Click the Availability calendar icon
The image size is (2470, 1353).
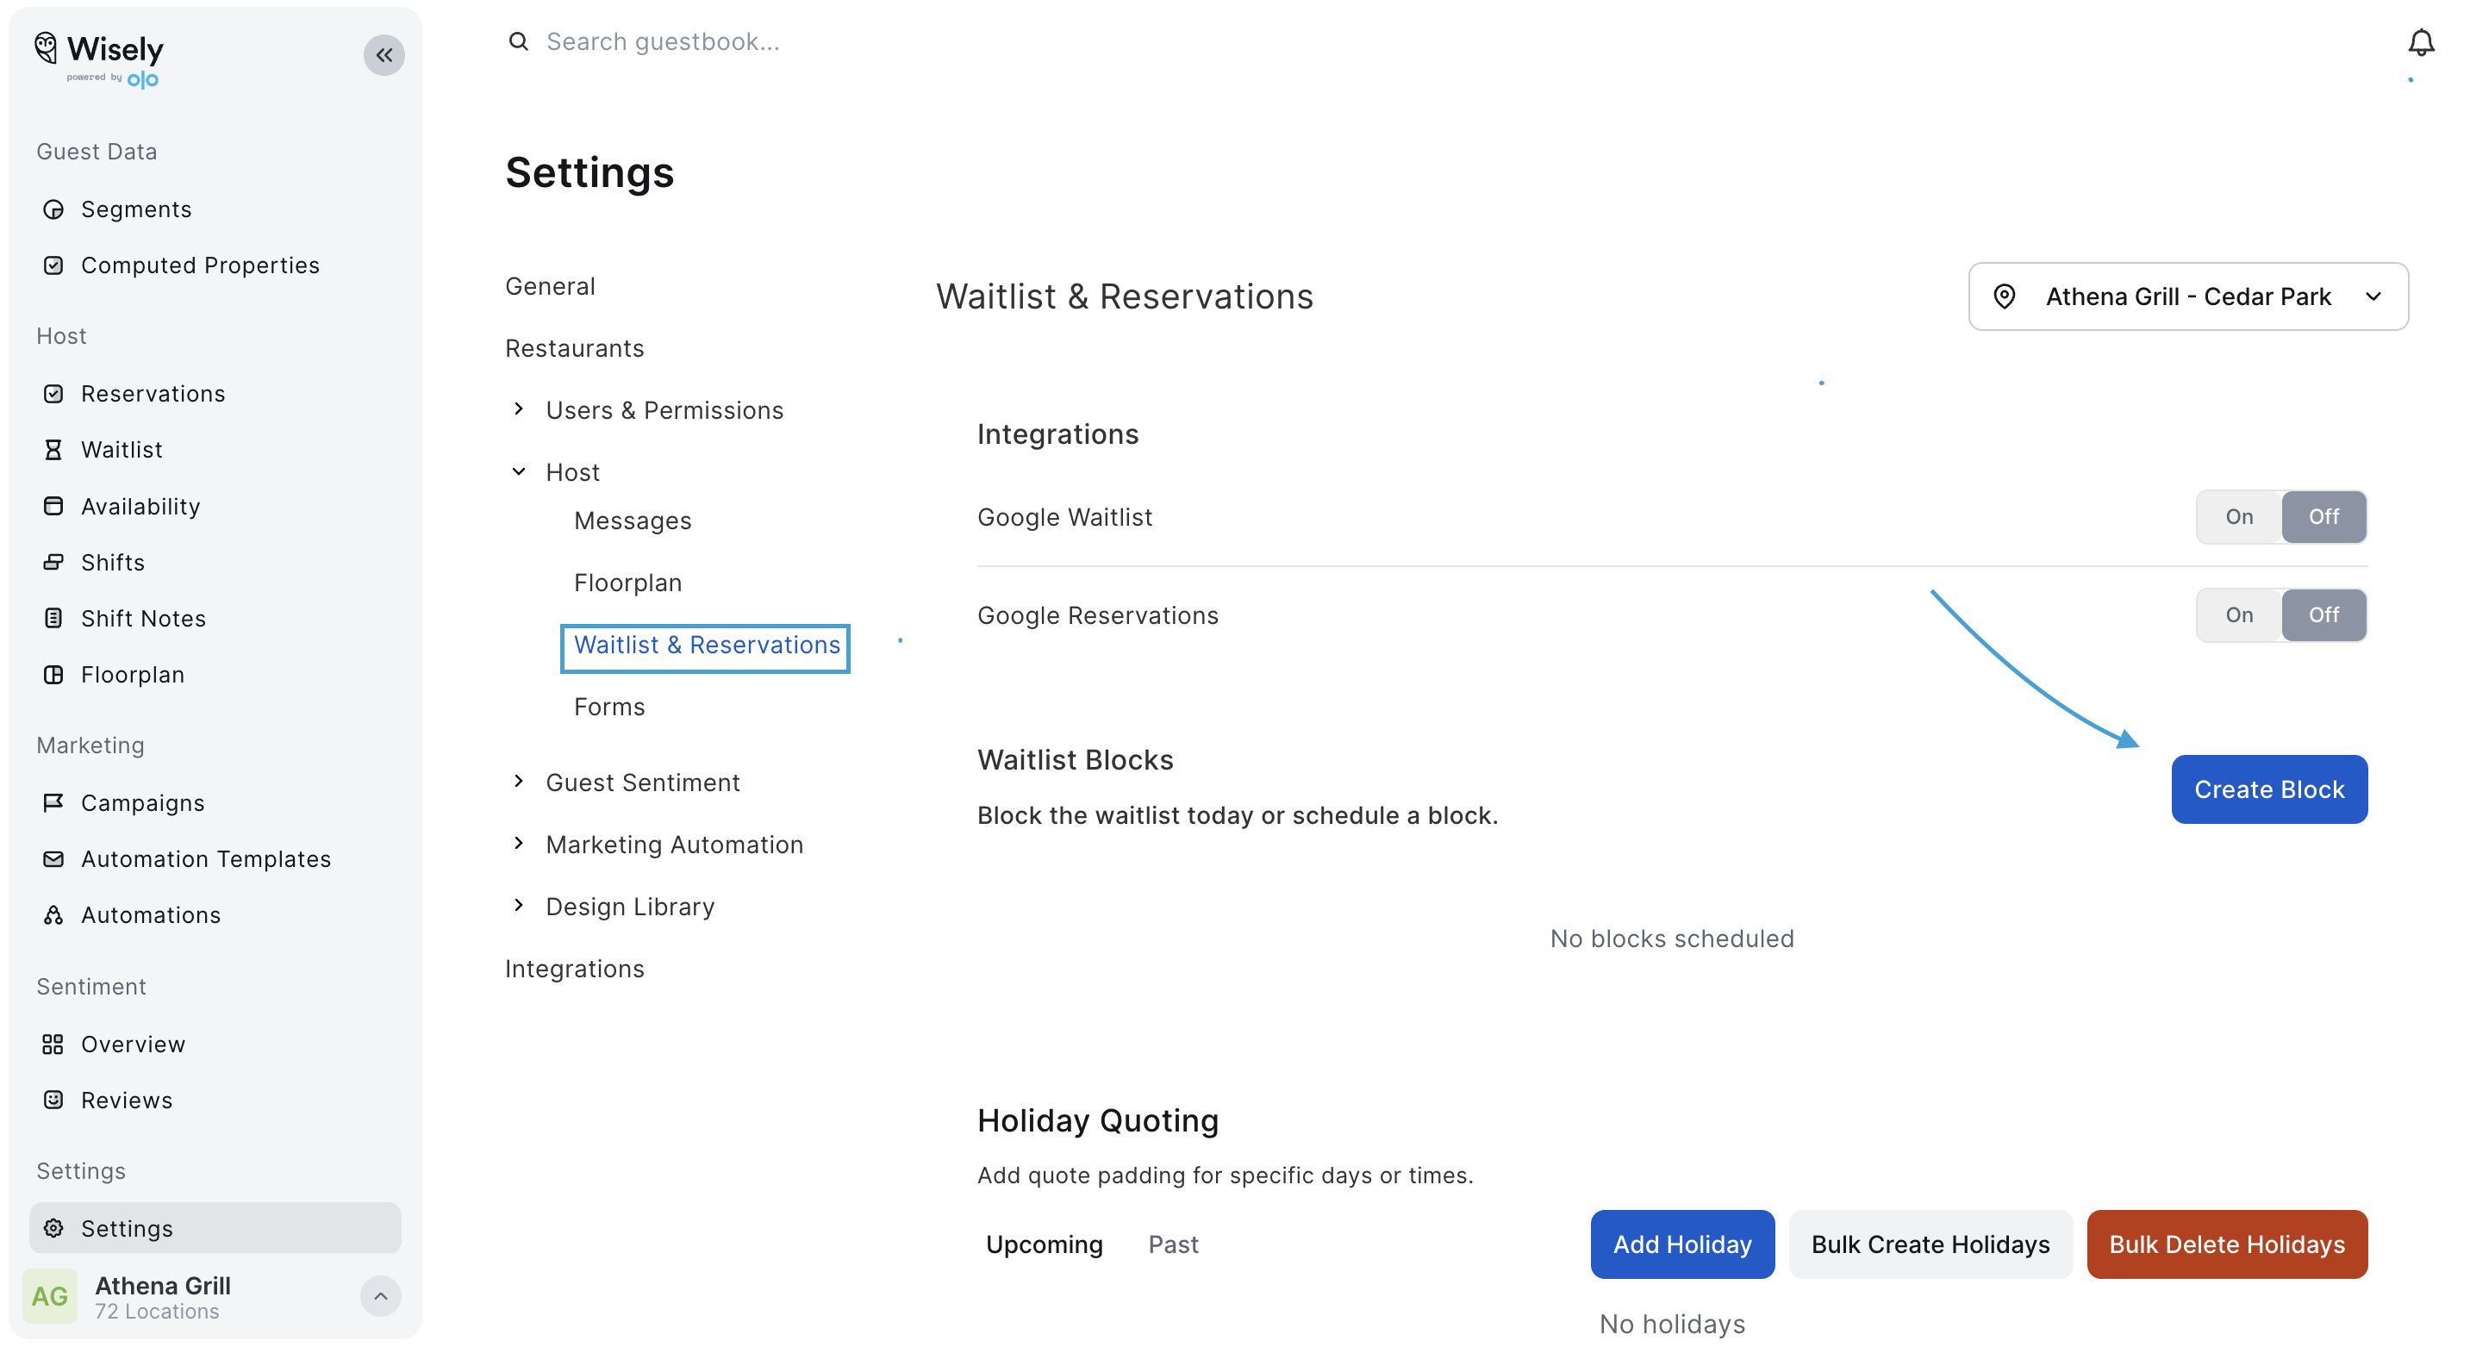53,505
